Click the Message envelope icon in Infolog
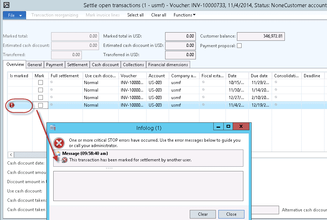 coord(58,153)
